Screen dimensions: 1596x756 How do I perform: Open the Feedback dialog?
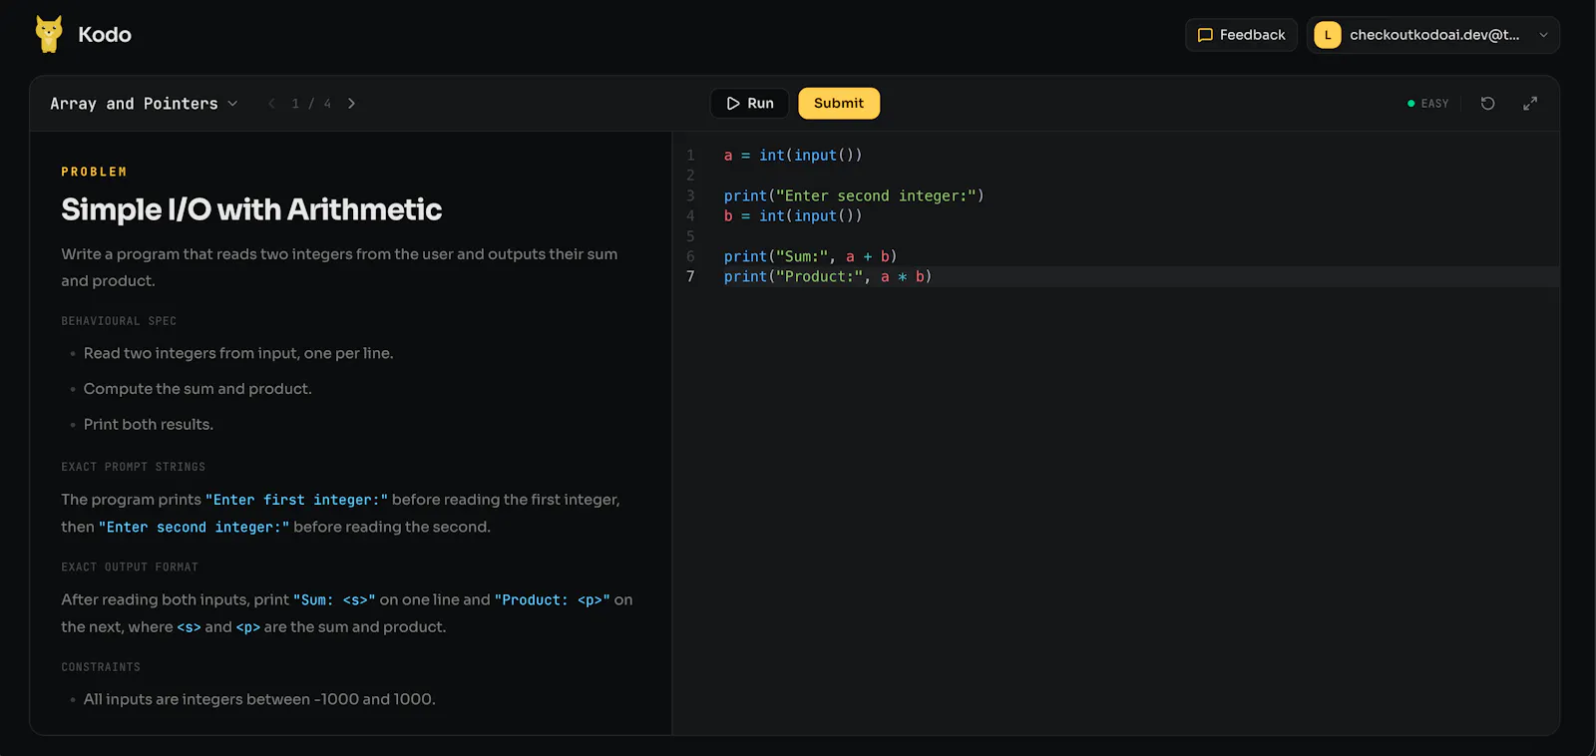(x=1241, y=35)
